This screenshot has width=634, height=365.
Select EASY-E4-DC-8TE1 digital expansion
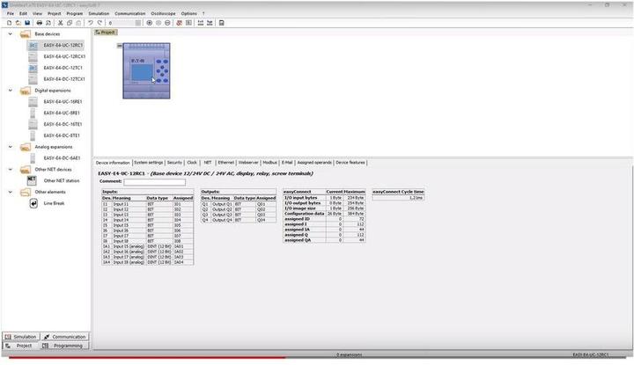pos(62,135)
